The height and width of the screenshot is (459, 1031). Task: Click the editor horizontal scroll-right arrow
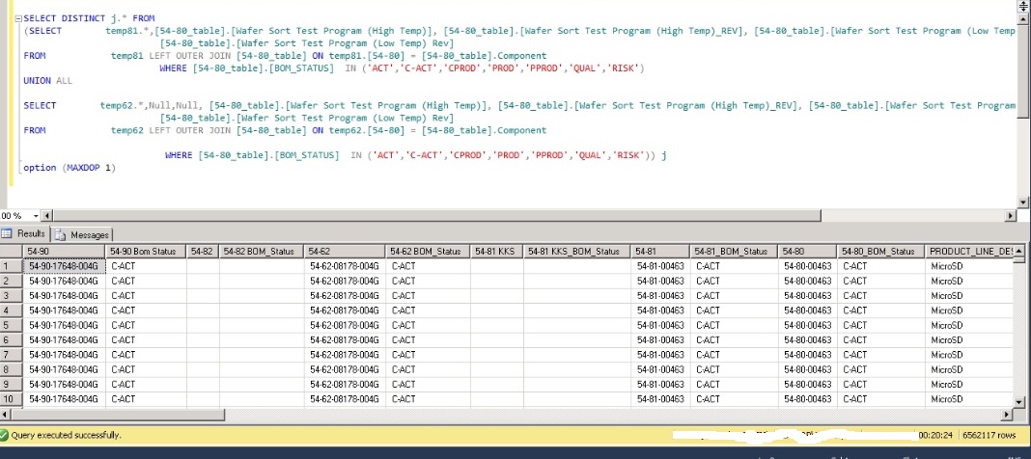1011,215
